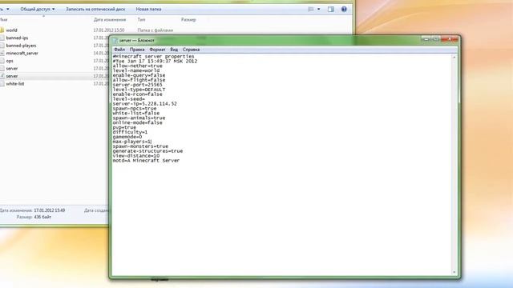Sort files by Дата изменения column header

click(110, 20)
